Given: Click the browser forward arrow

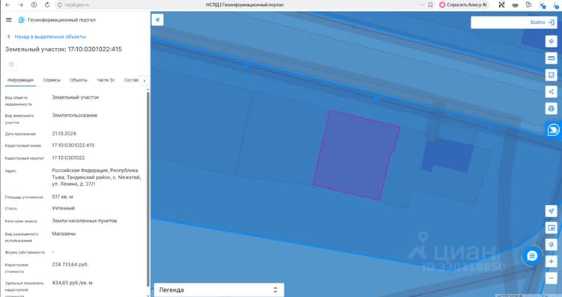Looking at the screenshot, I should tap(20, 5).
